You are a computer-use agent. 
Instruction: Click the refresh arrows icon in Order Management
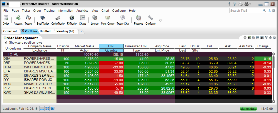(x=253, y=37)
